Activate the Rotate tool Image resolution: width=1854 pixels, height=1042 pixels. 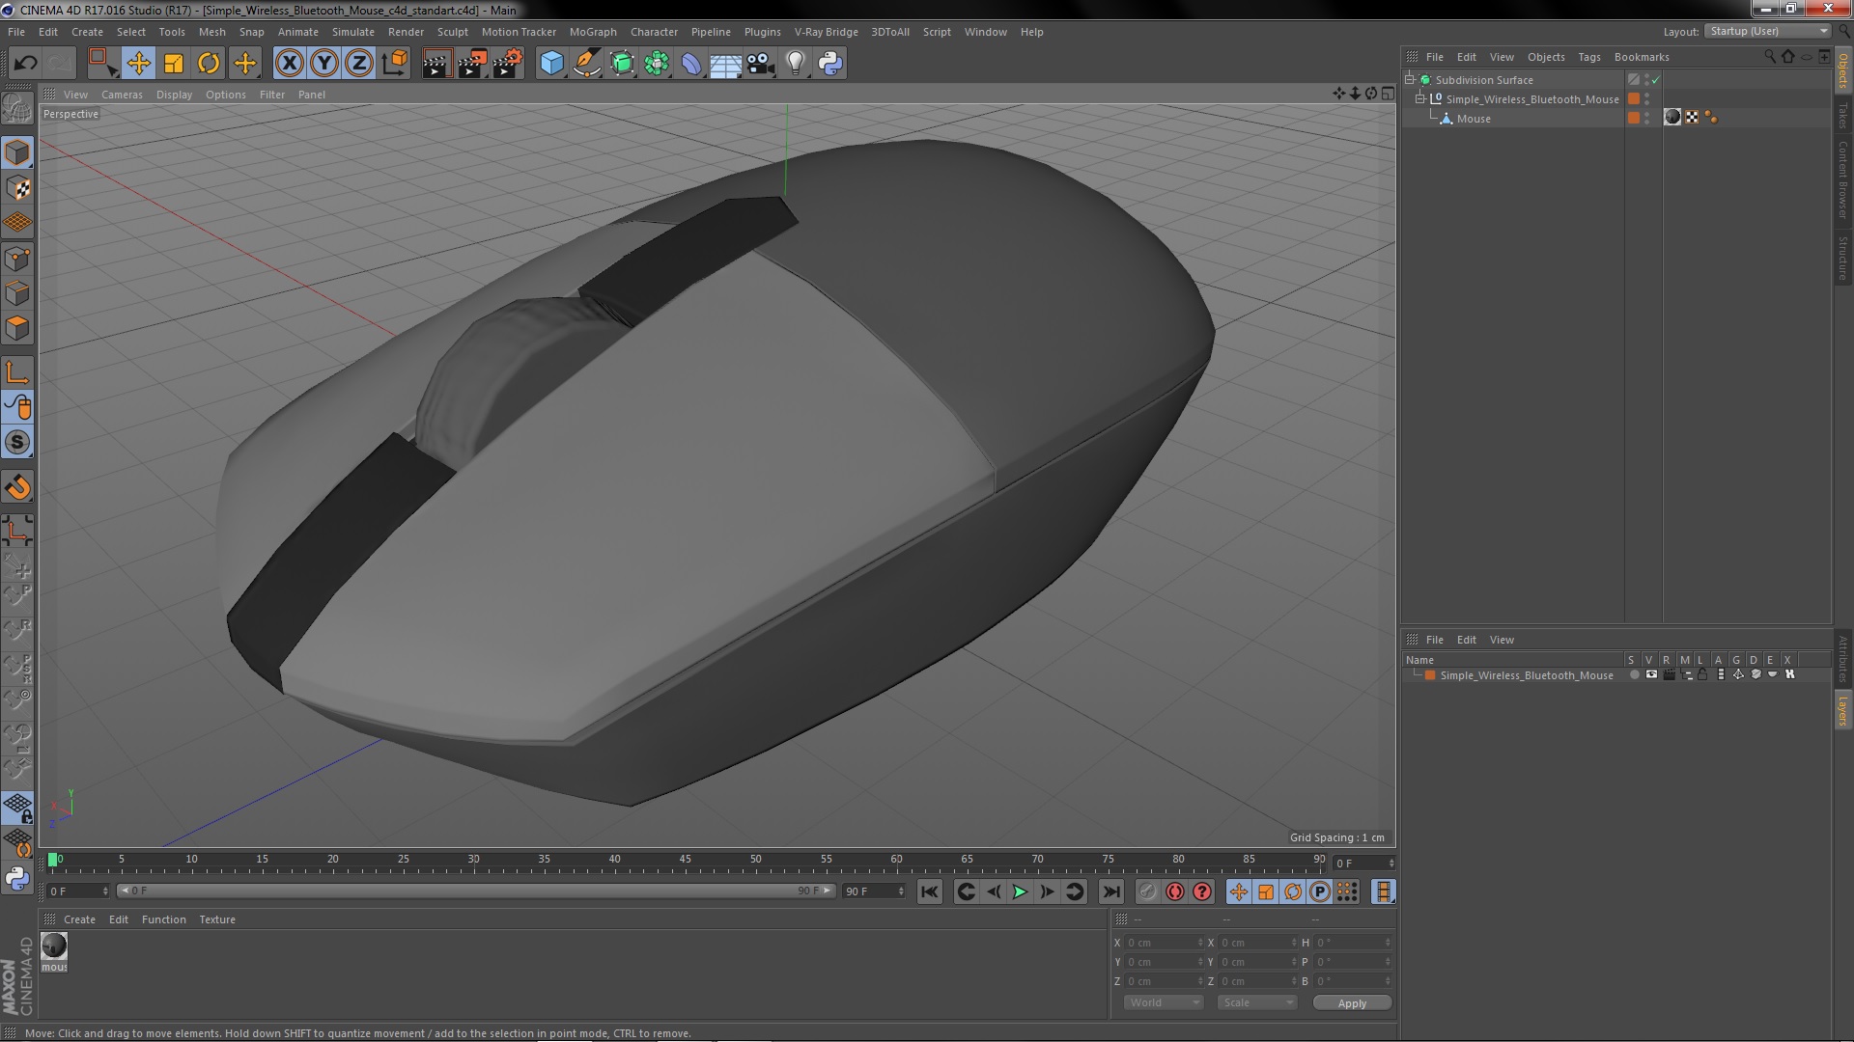point(209,64)
